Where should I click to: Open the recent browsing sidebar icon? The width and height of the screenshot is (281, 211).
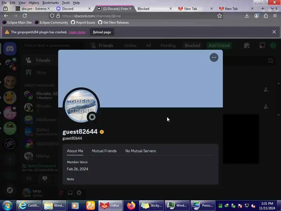(5, 9)
